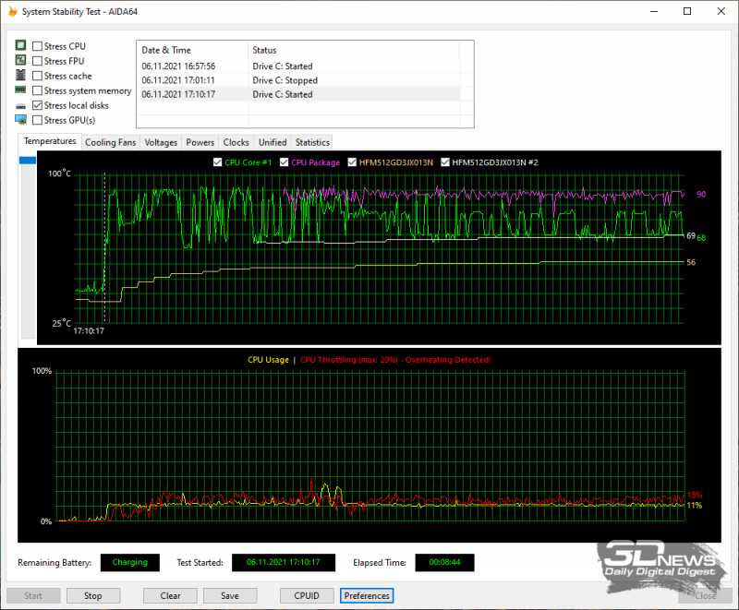Uncheck the Stress local disks checkbox
Image resolution: width=739 pixels, height=610 pixels.
[37, 105]
